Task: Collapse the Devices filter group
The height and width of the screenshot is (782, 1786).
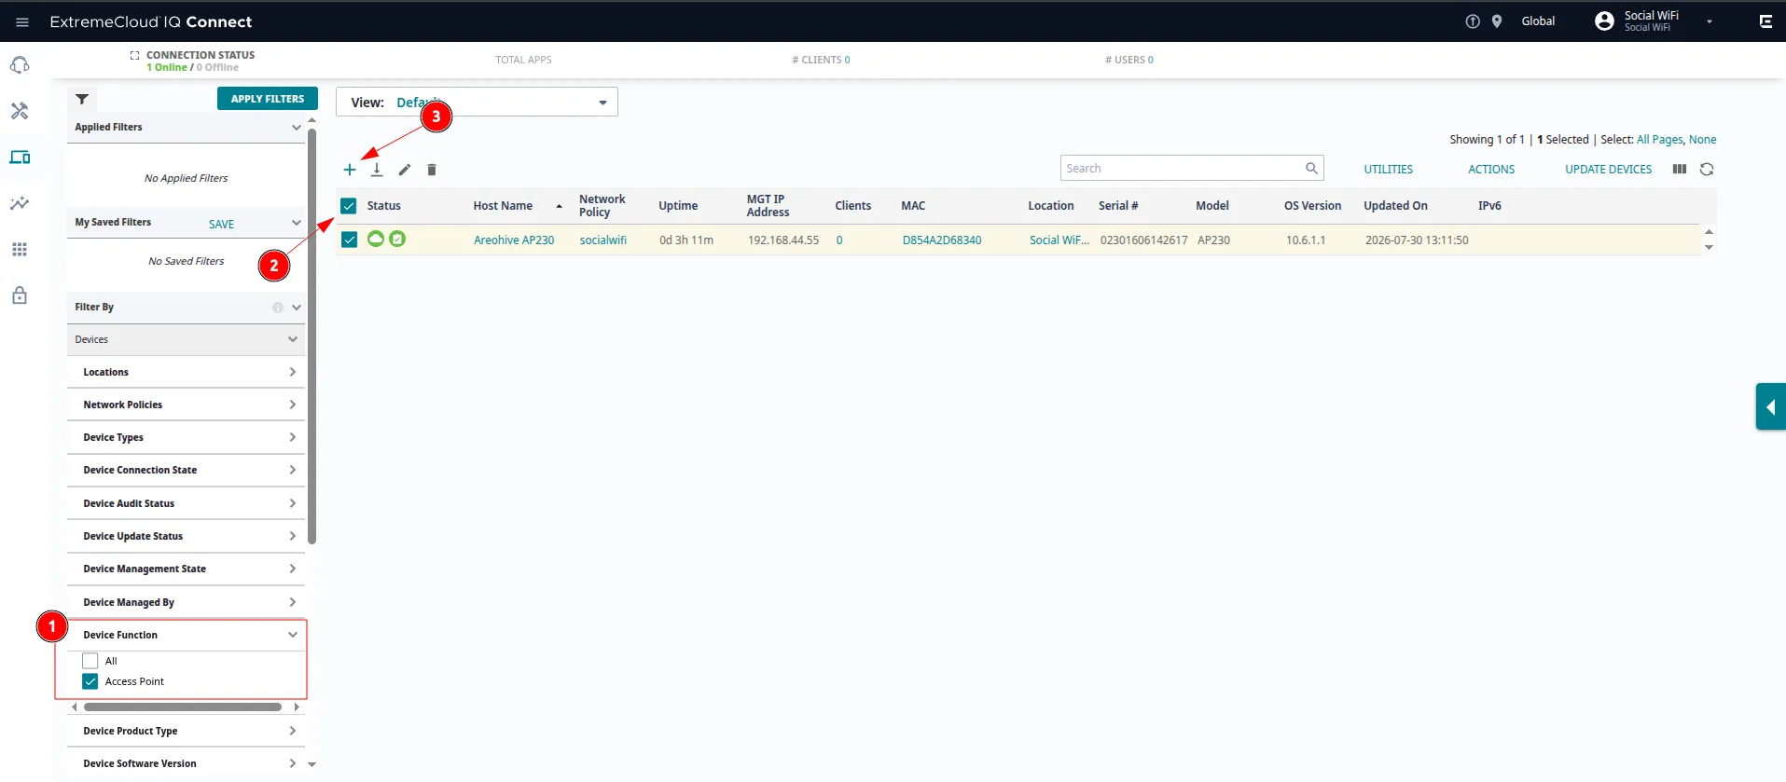Action: [x=293, y=339]
